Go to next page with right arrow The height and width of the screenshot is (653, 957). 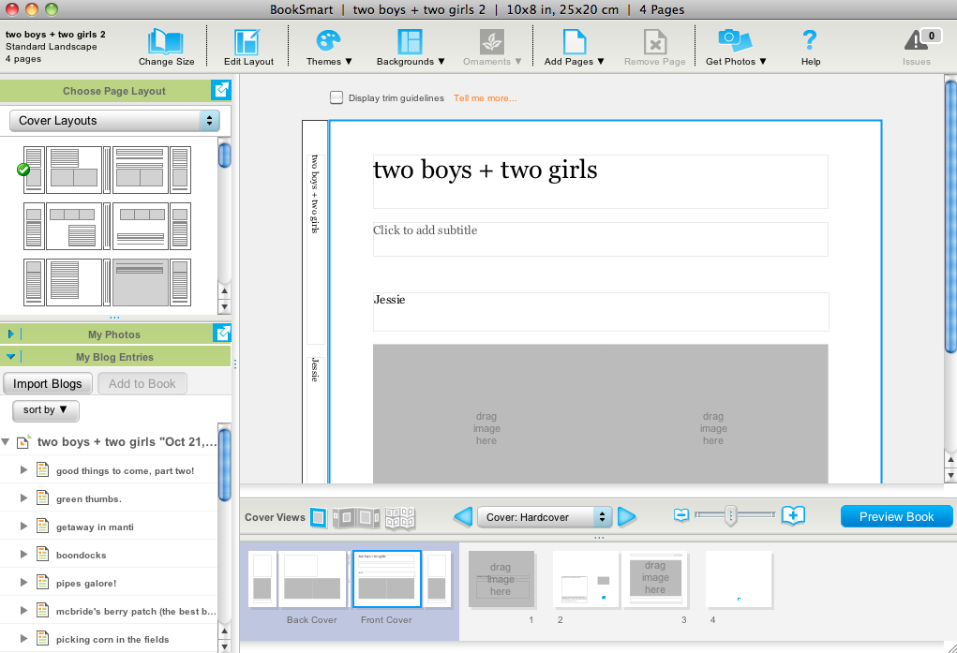click(627, 517)
